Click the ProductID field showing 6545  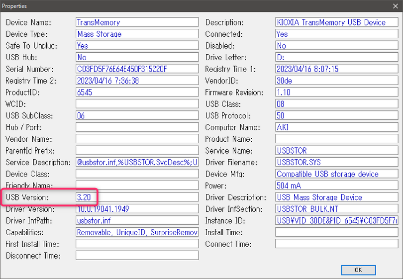pos(137,92)
